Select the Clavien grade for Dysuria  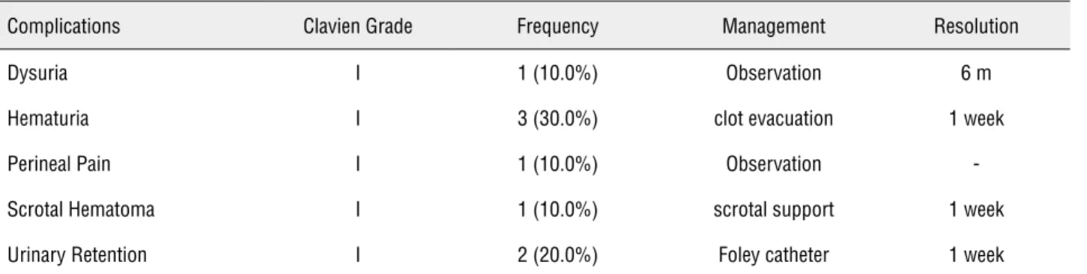pos(357,73)
